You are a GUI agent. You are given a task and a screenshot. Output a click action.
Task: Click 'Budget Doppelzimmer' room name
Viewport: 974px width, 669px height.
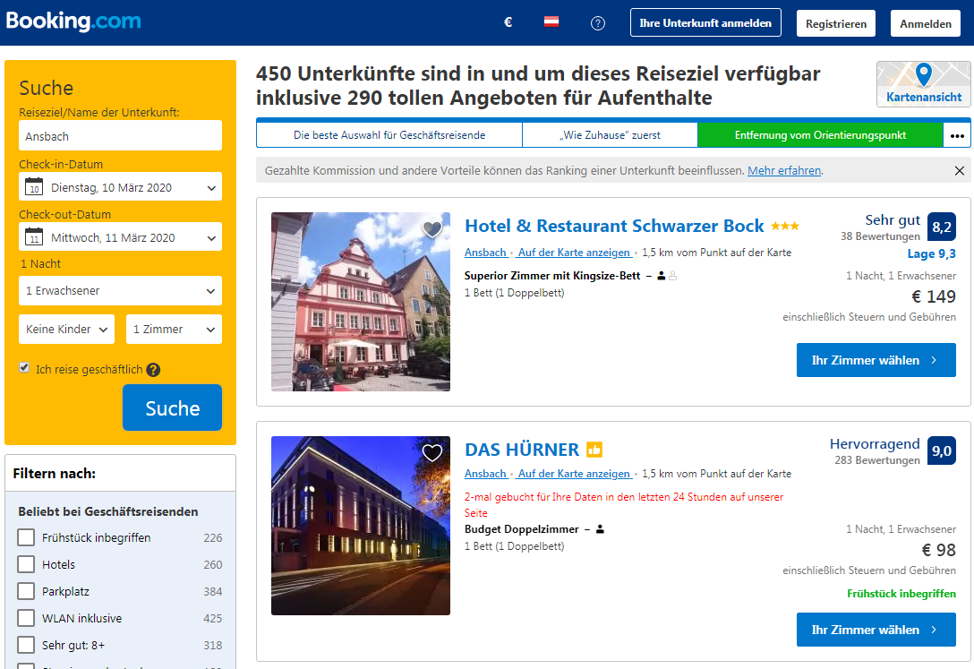[x=522, y=529]
